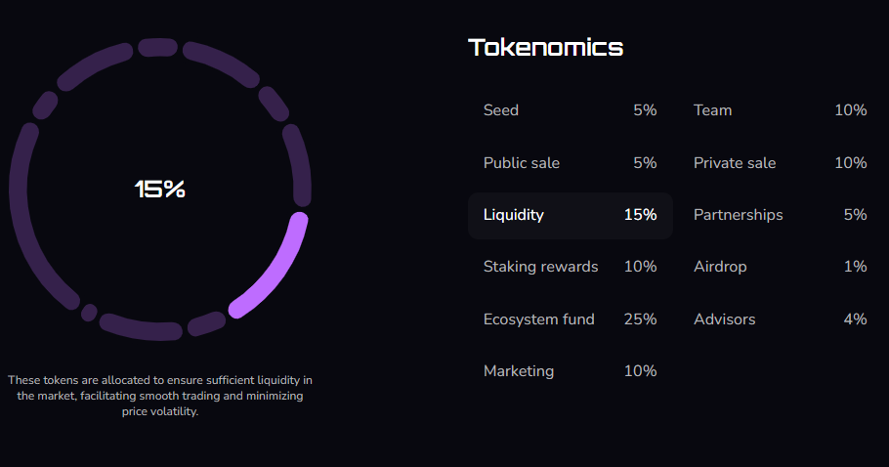Viewport: 889px width, 467px height.
Task: Click the 4% value next to Advisors
Action: (855, 319)
